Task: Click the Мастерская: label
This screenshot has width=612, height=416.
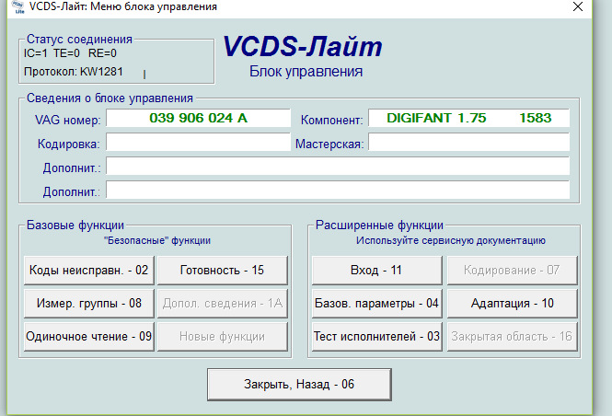Action: pos(329,144)
